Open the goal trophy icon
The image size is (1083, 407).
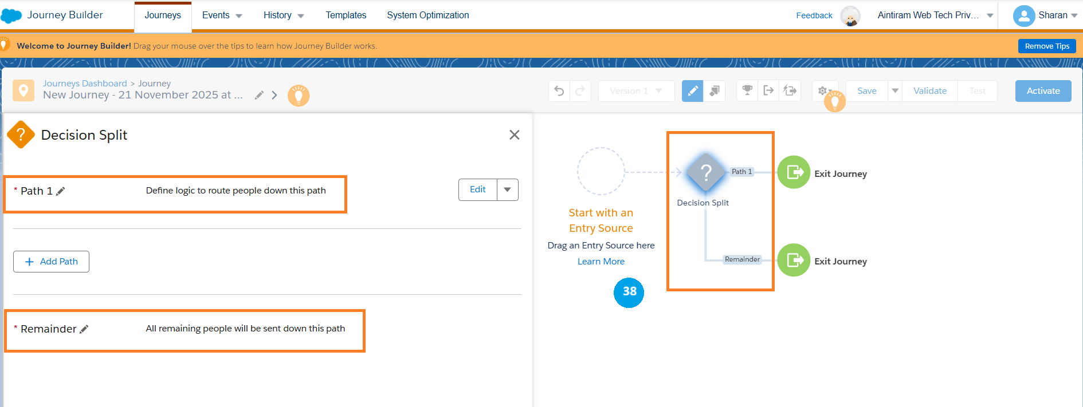[x=747, y=90]
